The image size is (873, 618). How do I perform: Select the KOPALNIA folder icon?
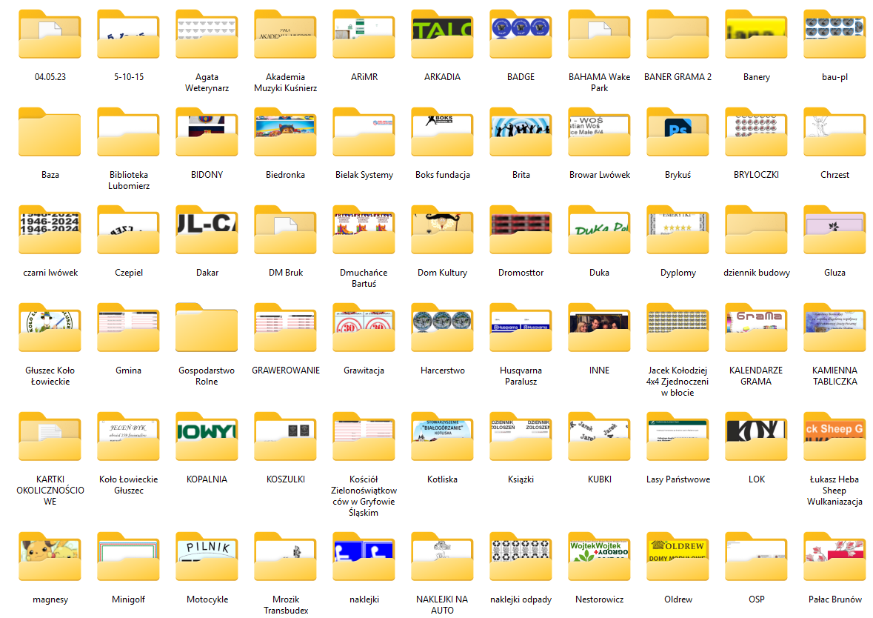pyautogui.click(x=207, y=436)
